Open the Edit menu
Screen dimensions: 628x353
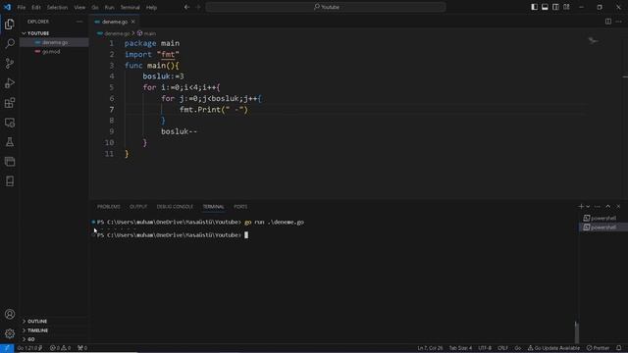(x=36, y=7)
